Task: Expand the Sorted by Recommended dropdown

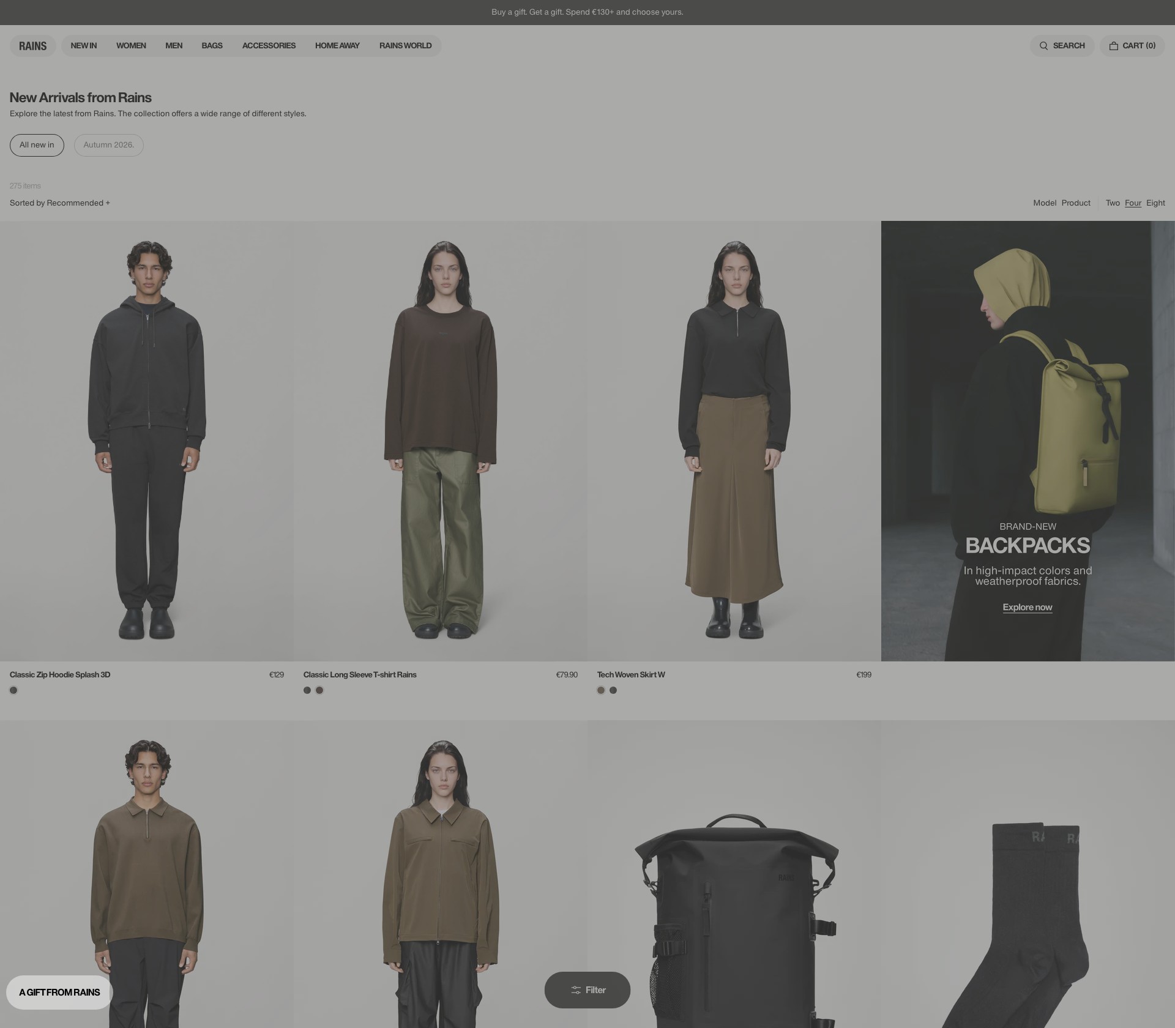Action: (x=60, y=203)
